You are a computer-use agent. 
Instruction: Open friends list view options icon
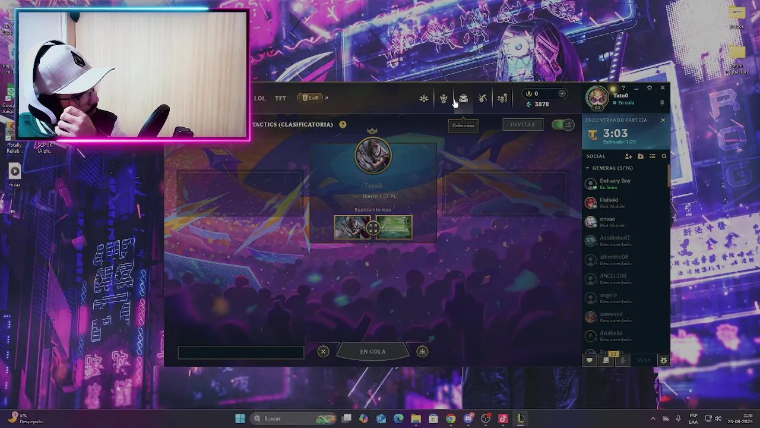652,156
